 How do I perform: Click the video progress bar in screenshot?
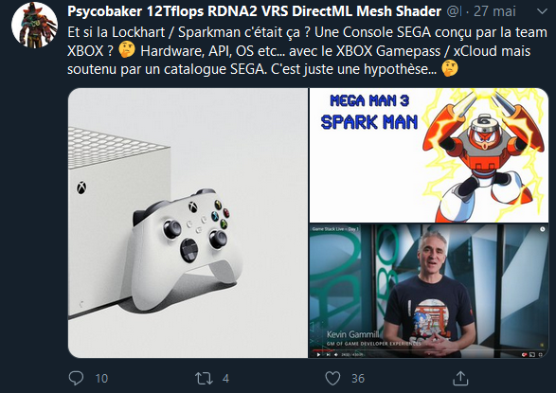pyautogui.click(x=429, y=350)
